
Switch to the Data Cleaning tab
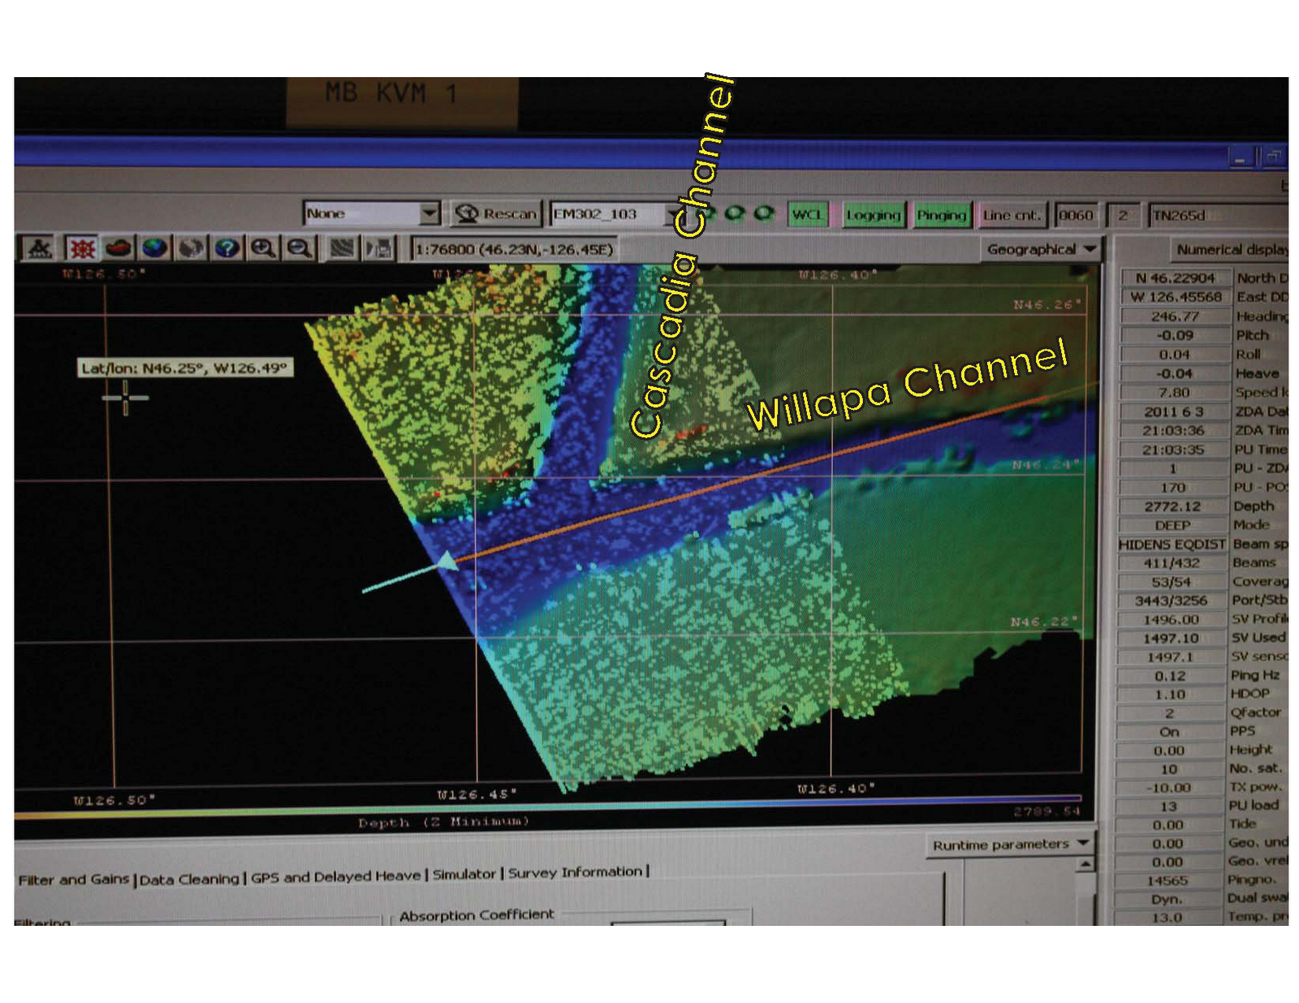coord(189,878)
